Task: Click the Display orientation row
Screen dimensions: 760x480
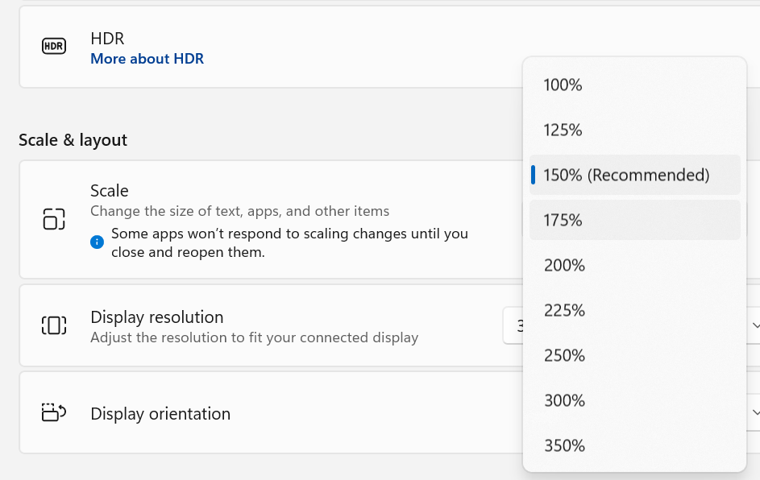Action: coord(389,412)
